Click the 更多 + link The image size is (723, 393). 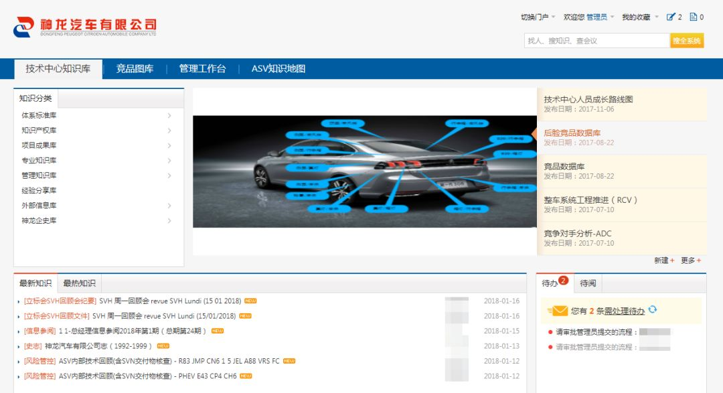click(x=691, y=260)
